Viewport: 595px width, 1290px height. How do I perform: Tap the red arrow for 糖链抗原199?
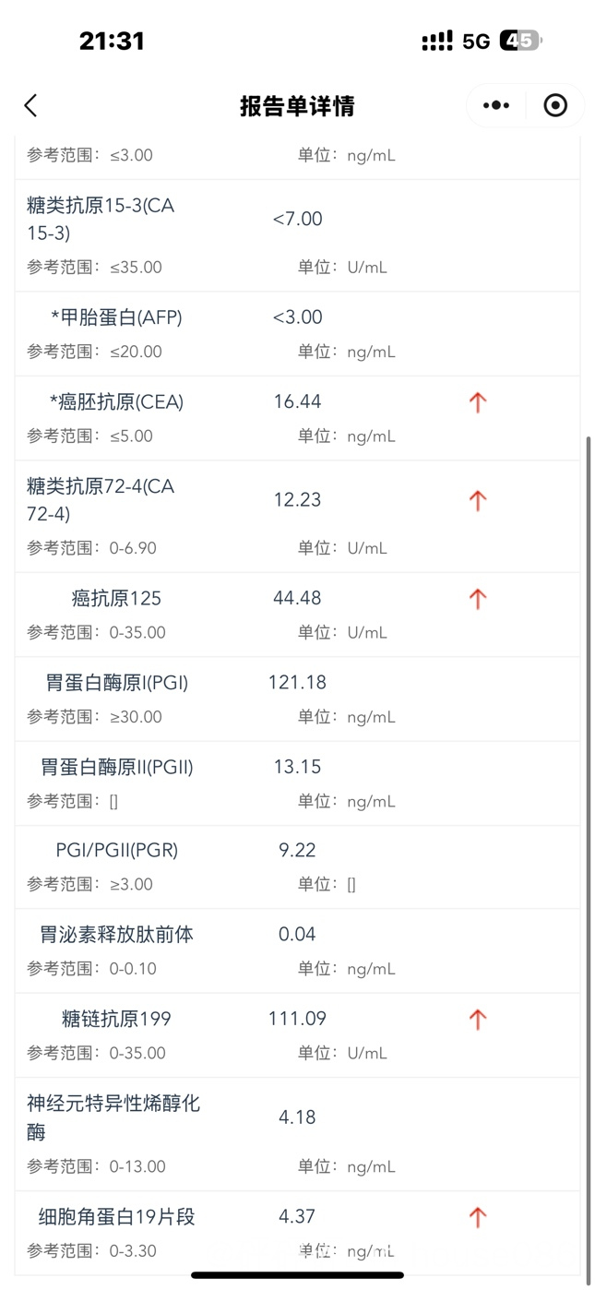click(x=477, y=1020)
